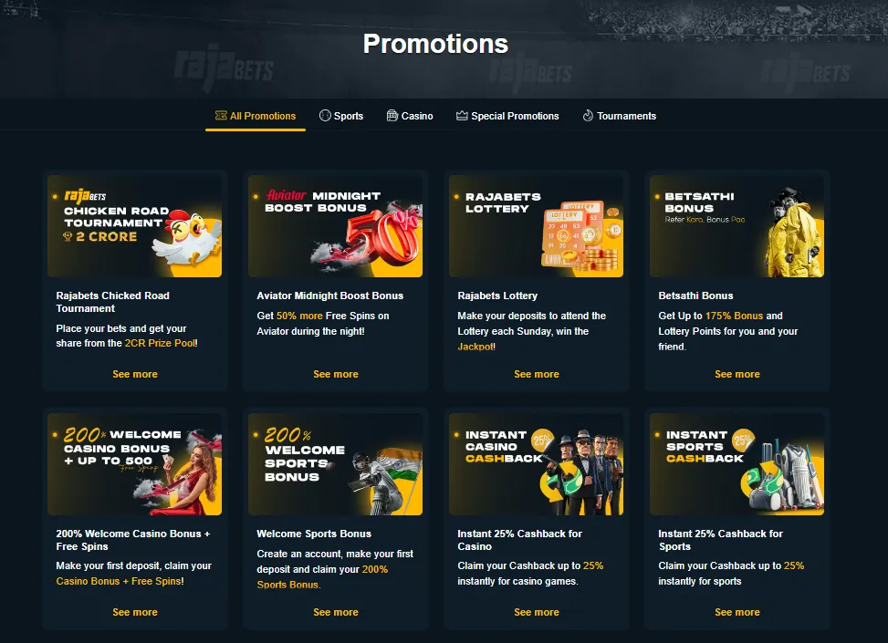Viewport: 888px width, 643px height.
Task: Click the Betsathi Bonus banner image
Action: 737,226
